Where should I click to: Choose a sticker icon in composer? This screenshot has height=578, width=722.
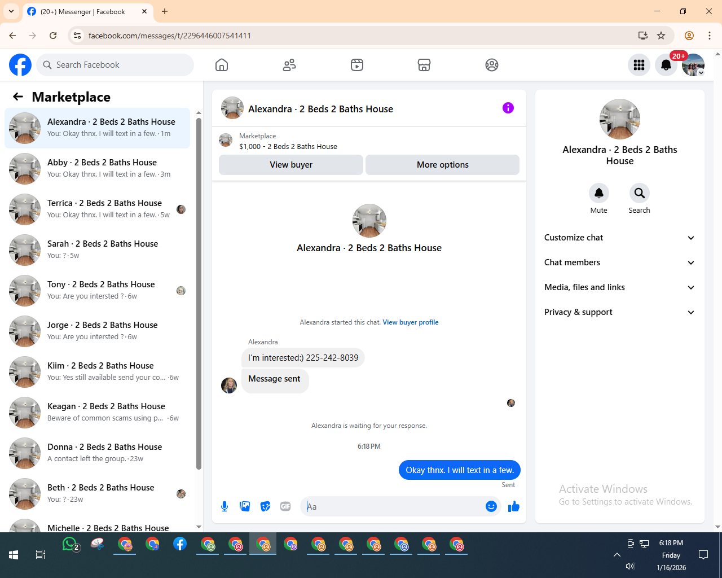click(265, 506)
